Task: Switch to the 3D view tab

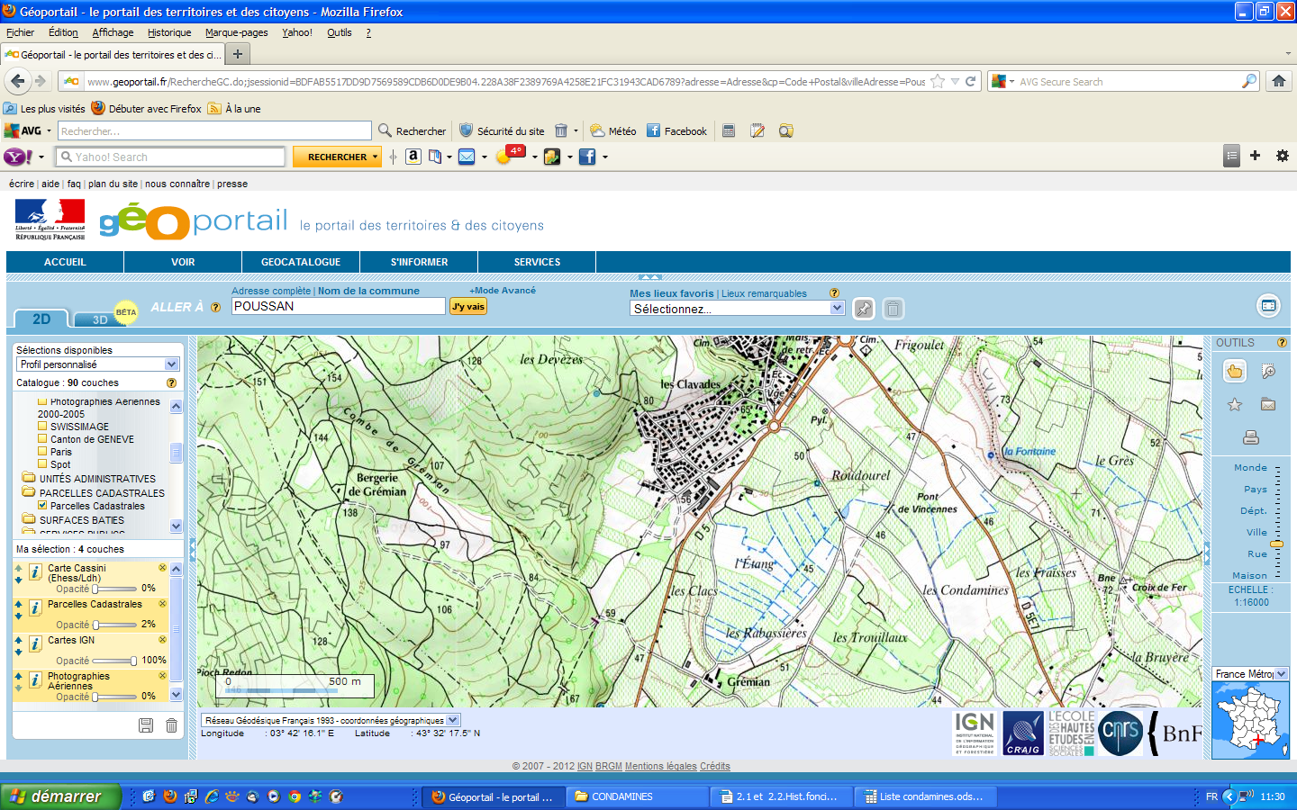Action: tap(100, 319)
